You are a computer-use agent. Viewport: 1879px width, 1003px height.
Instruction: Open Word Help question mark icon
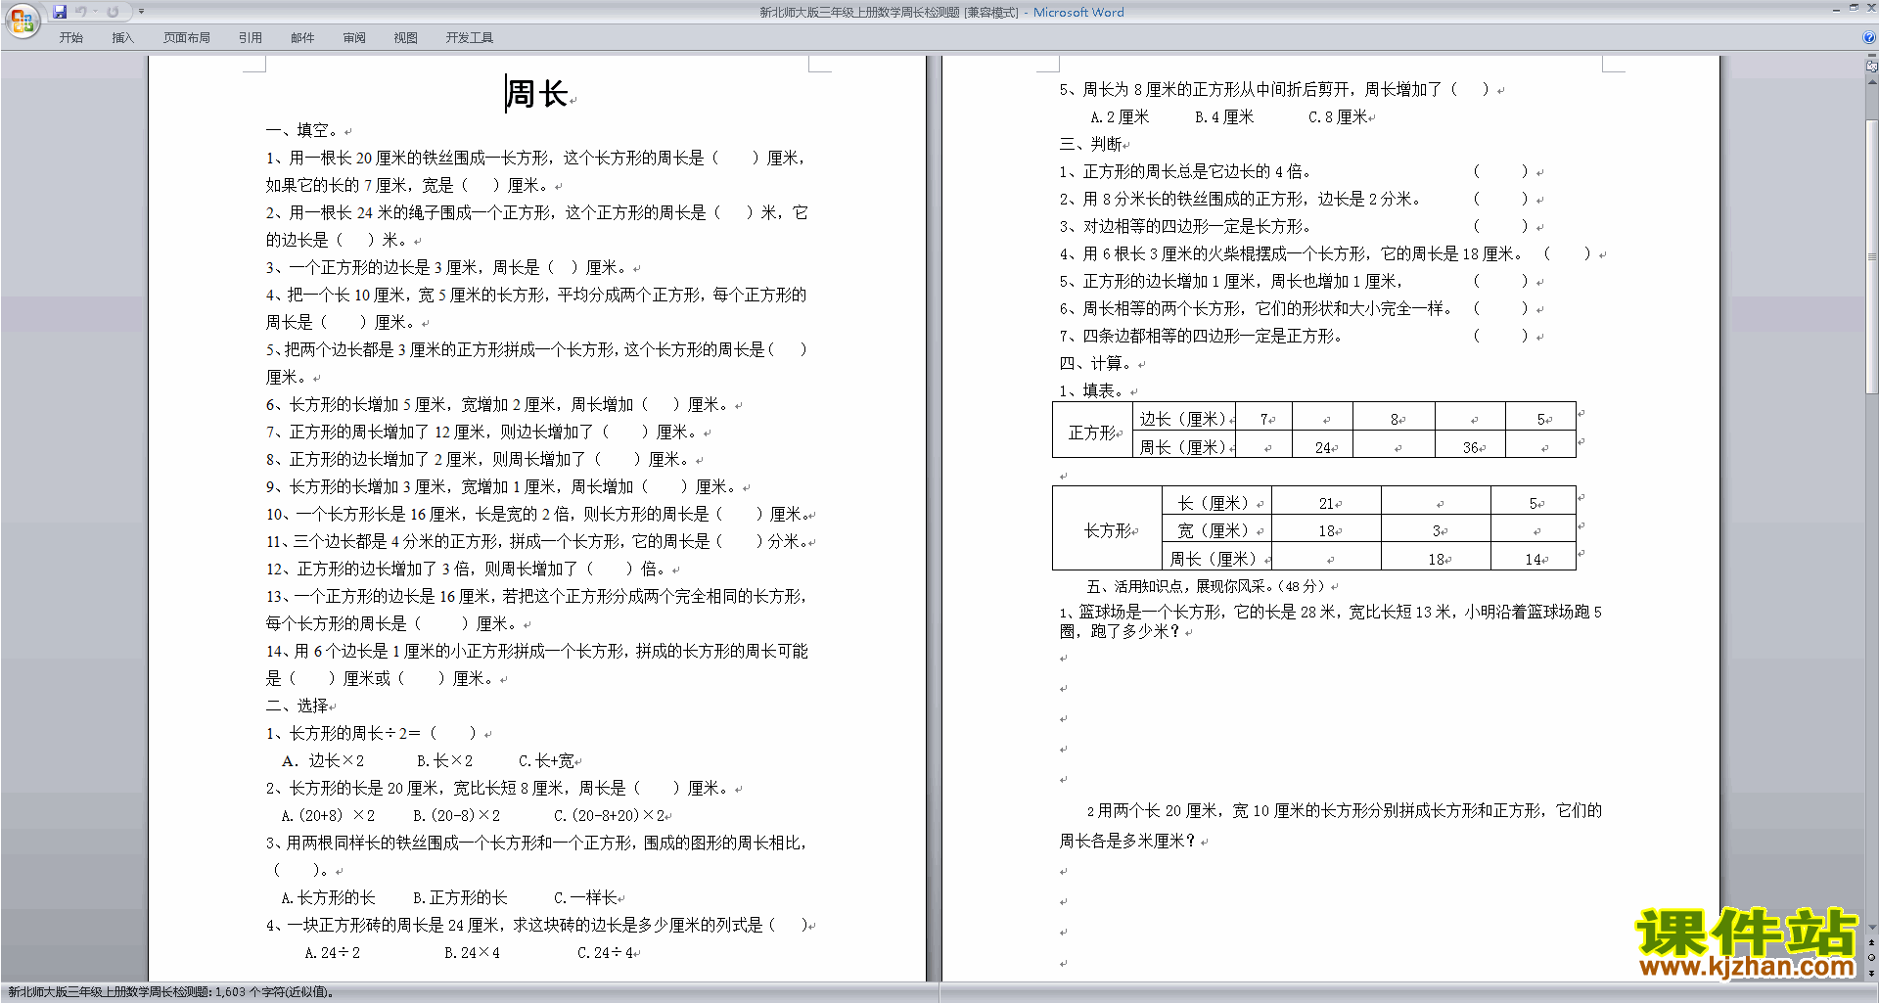click(1869, 37)
